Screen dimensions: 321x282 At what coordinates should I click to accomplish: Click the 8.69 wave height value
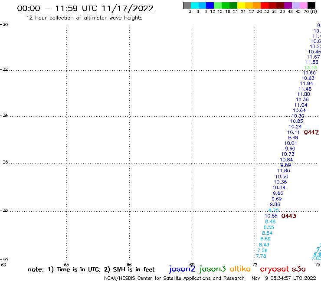[265, 239]
